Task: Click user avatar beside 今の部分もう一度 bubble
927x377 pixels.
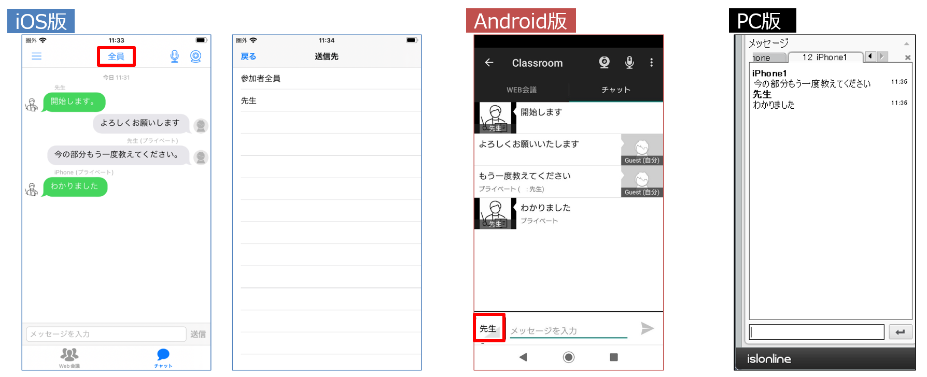Action: click(201, 157)
